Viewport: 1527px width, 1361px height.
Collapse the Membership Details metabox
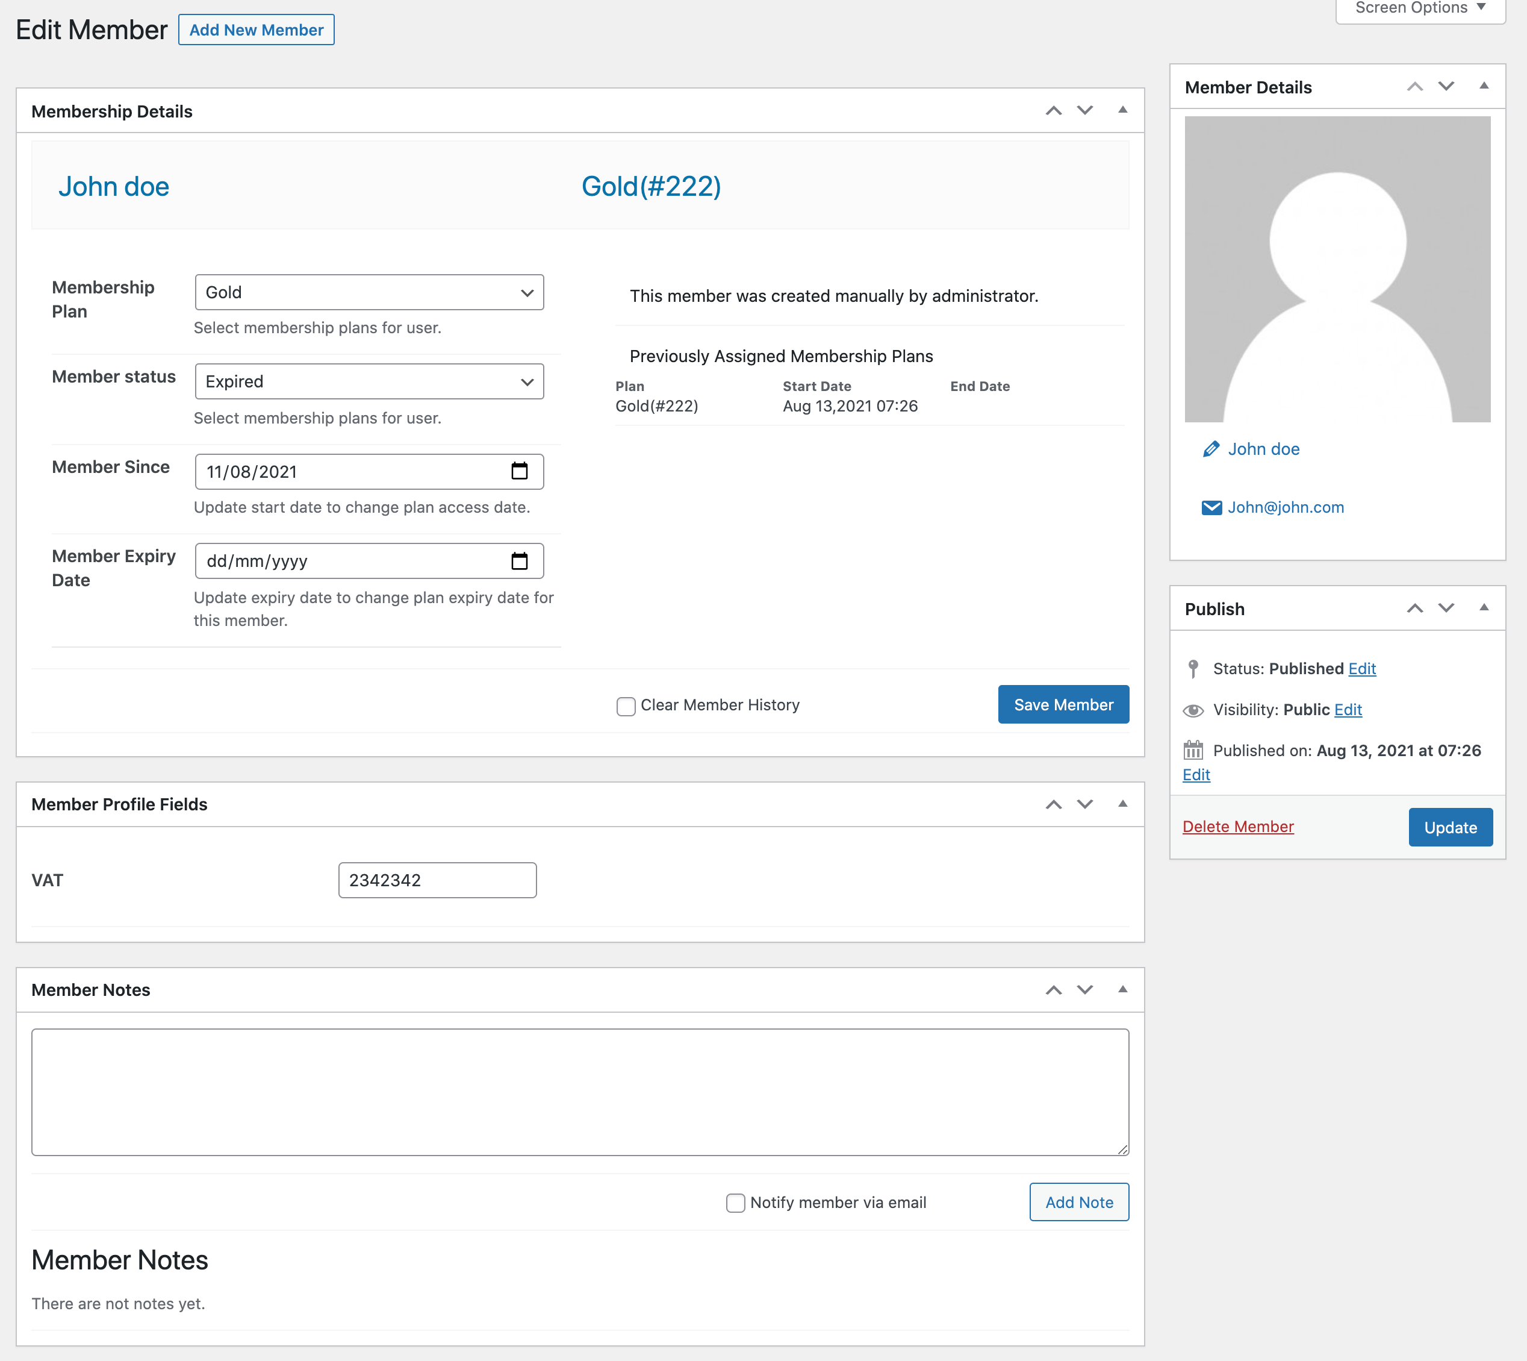point(1122,110)
